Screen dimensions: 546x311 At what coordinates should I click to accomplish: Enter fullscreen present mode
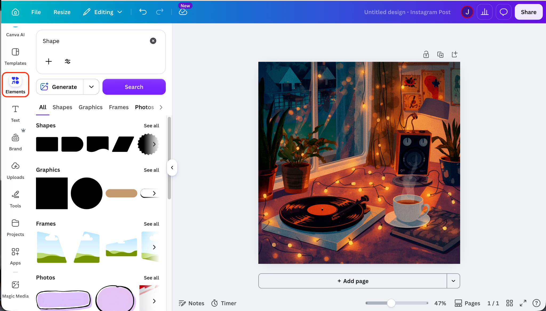(x=523, y=303)
